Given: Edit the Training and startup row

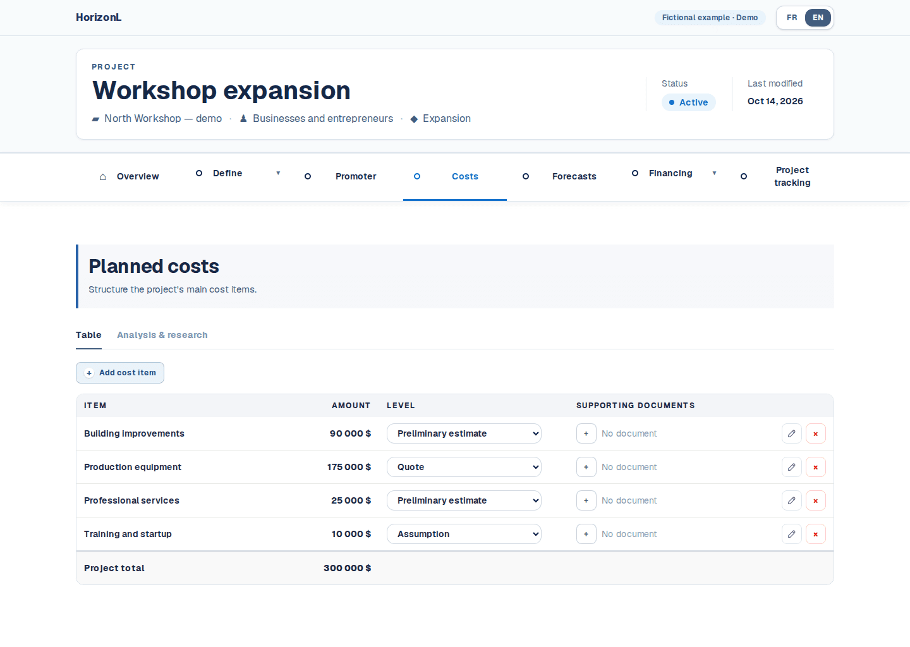Looking at the screenshot, I should (x=792, y=534).
